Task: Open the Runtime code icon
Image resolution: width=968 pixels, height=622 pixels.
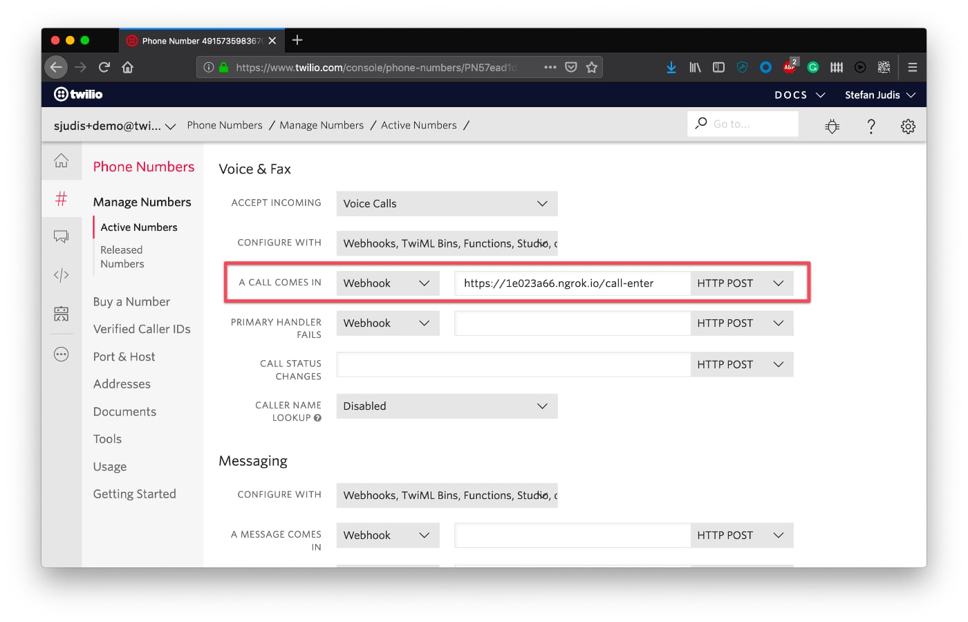Action: 62,275
